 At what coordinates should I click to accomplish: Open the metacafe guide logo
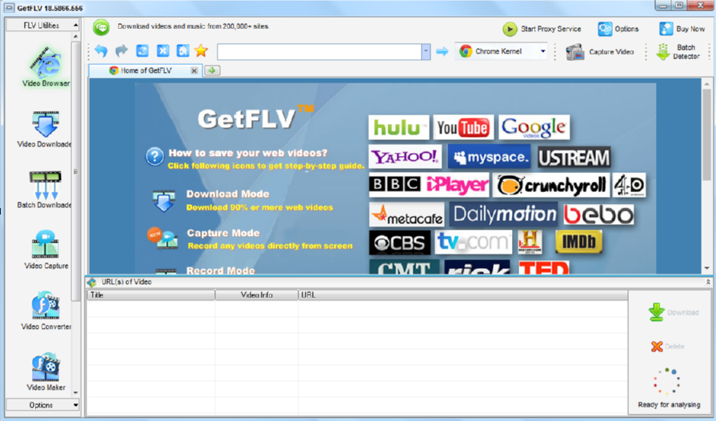pyautogui.click(x=406, y=215)
